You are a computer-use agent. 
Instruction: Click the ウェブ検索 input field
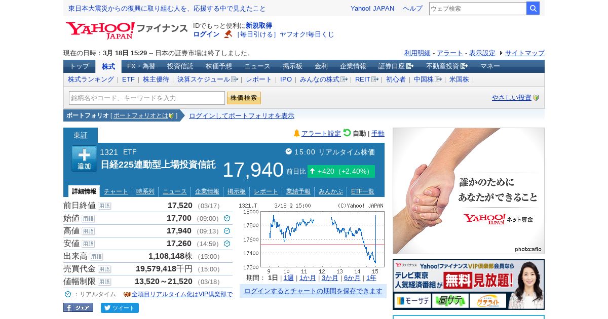478,8
